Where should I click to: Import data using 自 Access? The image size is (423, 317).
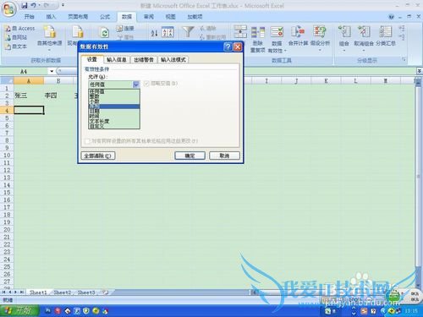pyautogui.click(x=19, y=29)
